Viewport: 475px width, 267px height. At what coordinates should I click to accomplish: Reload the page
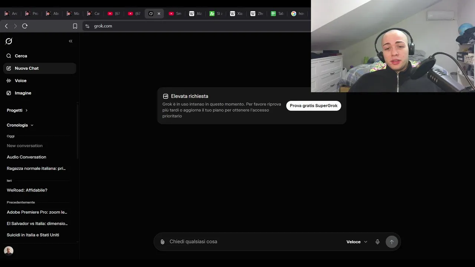tap(25, 26)
